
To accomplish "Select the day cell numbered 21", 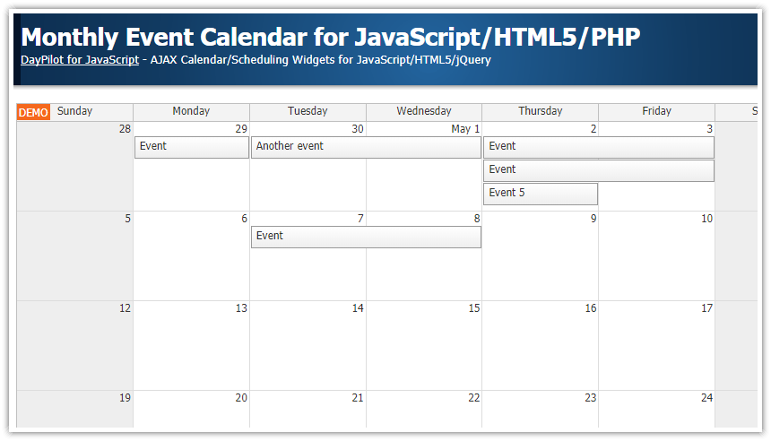I will (x=308, y=412).
